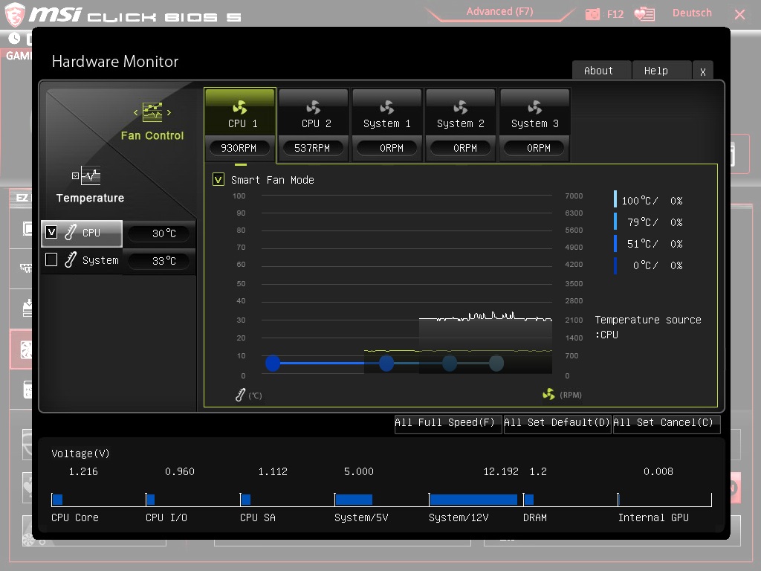Close Click BIOS 5 with red X
761x571 pixels.
739,15
